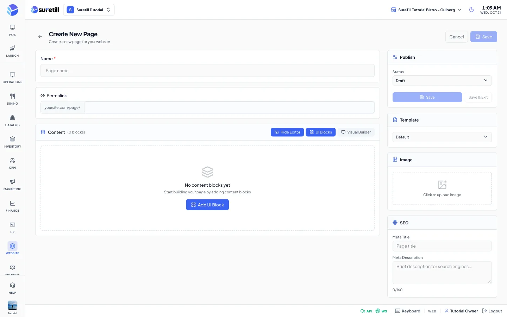The width and height of the screenshot is (507, 317).
Task: Click to upload image area
Action: pyautogui.click(x=442, y=188)
